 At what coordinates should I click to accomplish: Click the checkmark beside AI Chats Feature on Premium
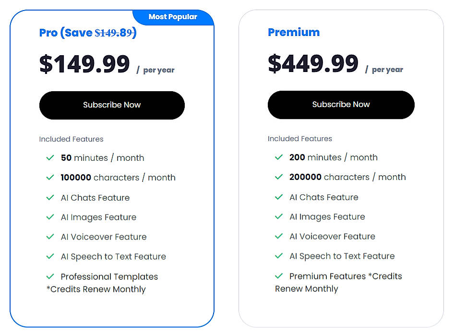pos(278,197)
